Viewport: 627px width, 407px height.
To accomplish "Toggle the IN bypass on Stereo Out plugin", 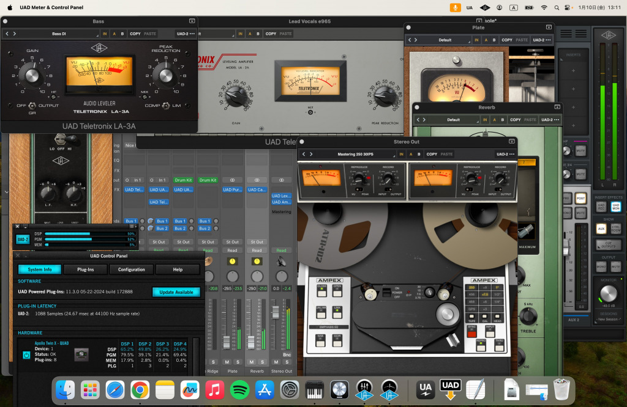I will pos(402,155).
